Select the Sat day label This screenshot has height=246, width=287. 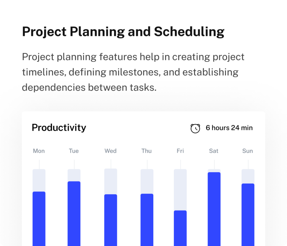click(214, 151)
